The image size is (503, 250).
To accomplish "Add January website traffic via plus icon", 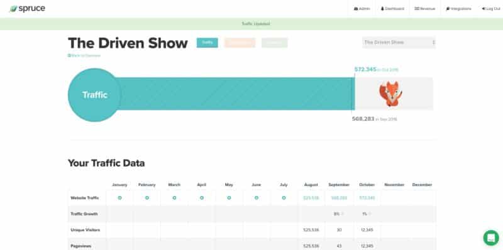I will pyautogui.click(x=119, y=198).
